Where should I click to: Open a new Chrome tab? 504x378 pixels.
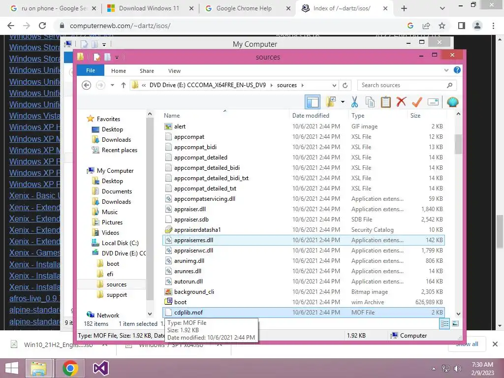coord(404,8)
